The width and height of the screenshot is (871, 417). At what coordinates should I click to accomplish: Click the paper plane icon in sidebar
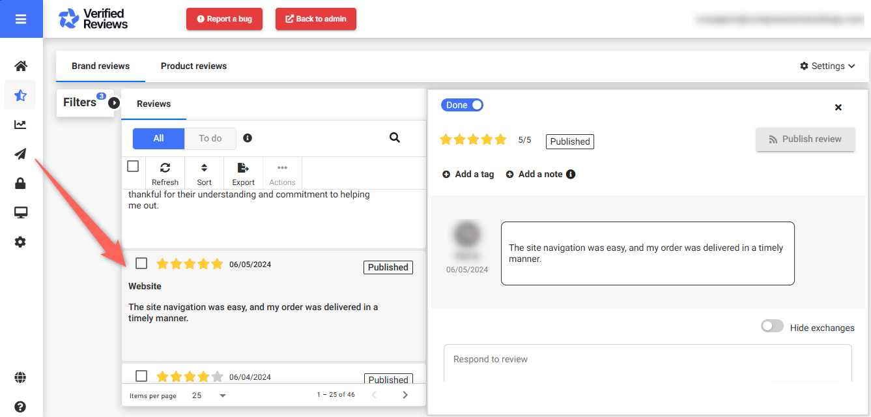click(x=21, y=154)
